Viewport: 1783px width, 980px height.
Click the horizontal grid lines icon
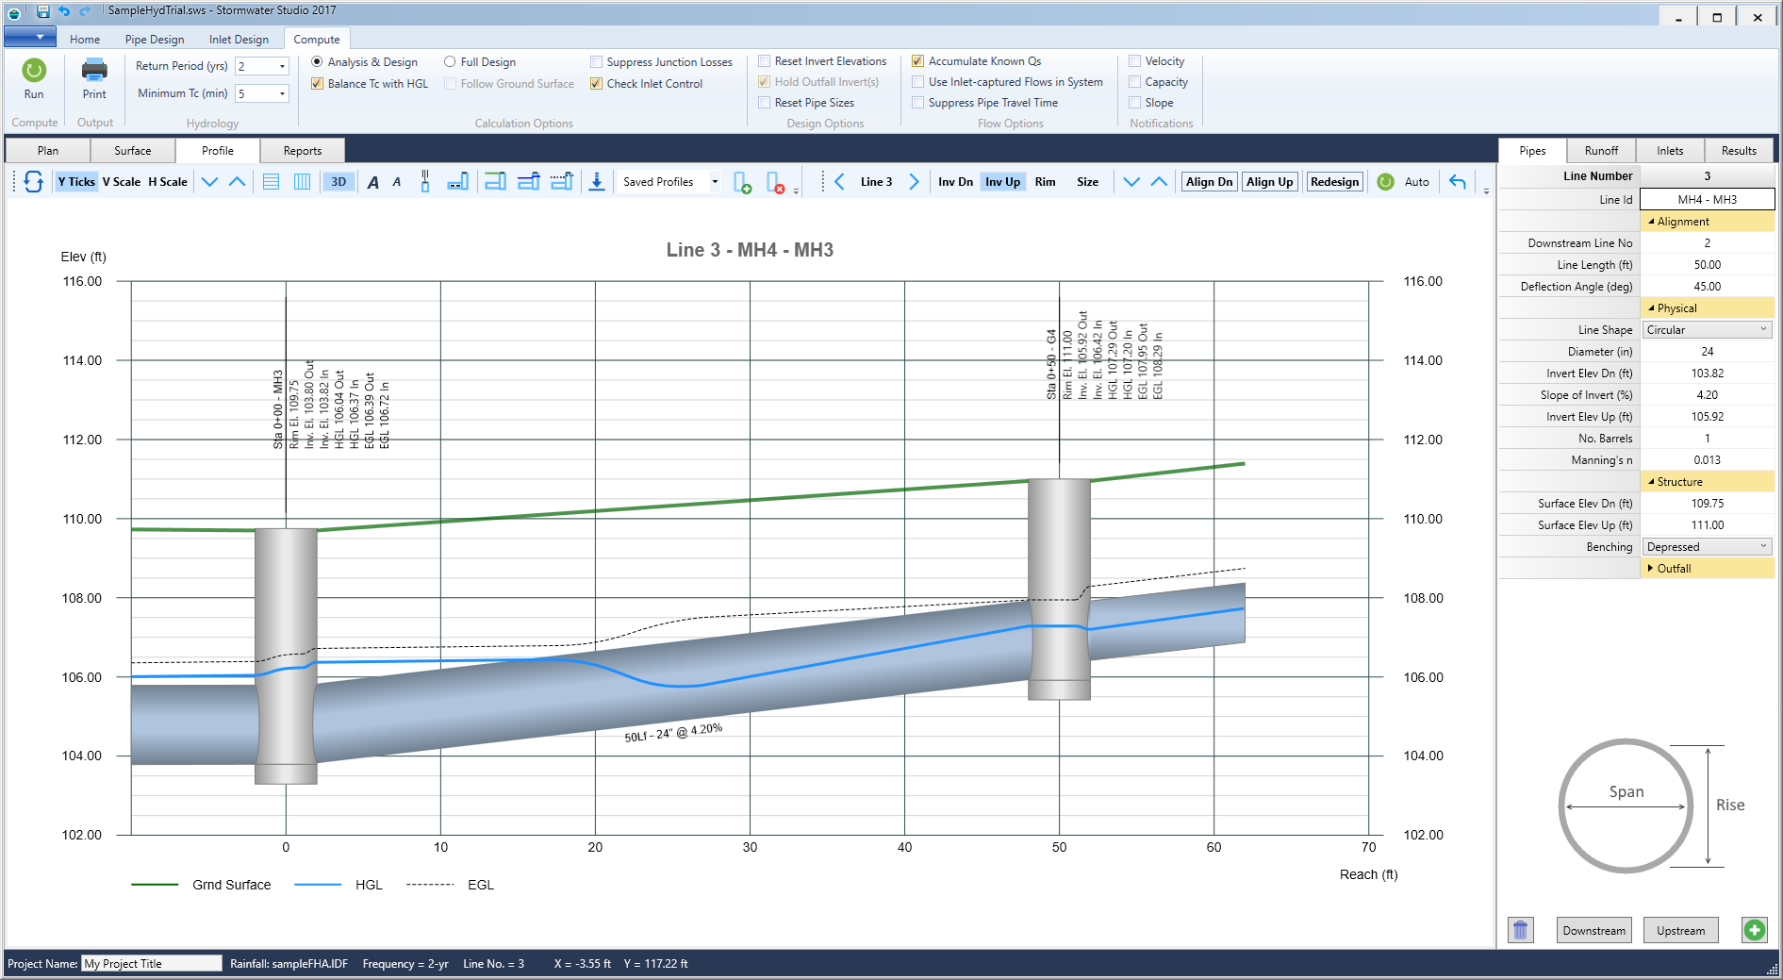(271, 181)
